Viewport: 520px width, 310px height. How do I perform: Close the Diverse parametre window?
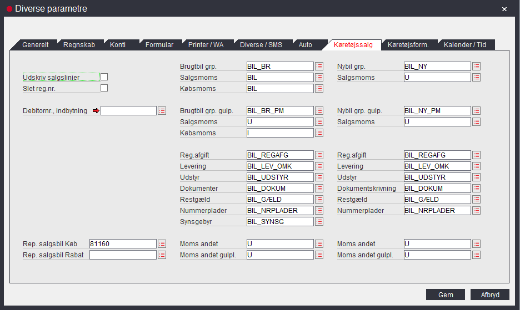pos(504,9)
